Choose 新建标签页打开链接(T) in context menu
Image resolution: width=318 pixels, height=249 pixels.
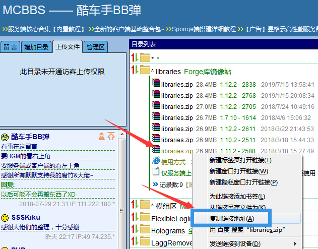tap(240, 160)
